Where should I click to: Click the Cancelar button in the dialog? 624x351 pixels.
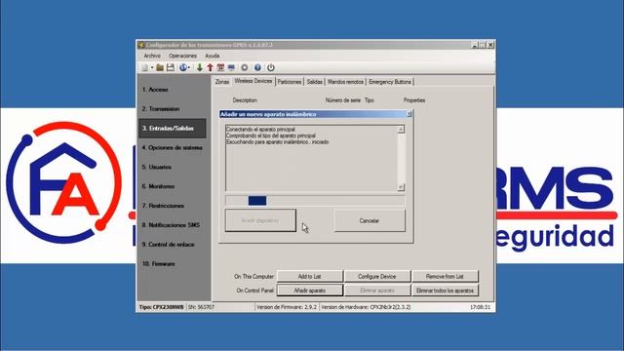[370, 220]
